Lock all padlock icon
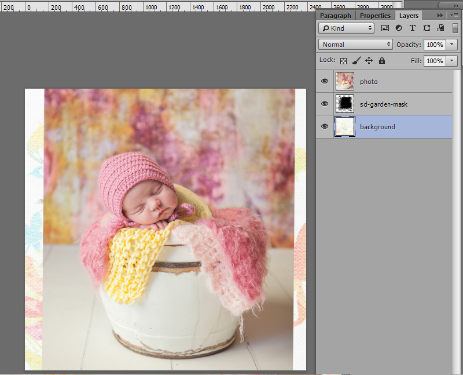The image size is (463, 375). point(382,61)
